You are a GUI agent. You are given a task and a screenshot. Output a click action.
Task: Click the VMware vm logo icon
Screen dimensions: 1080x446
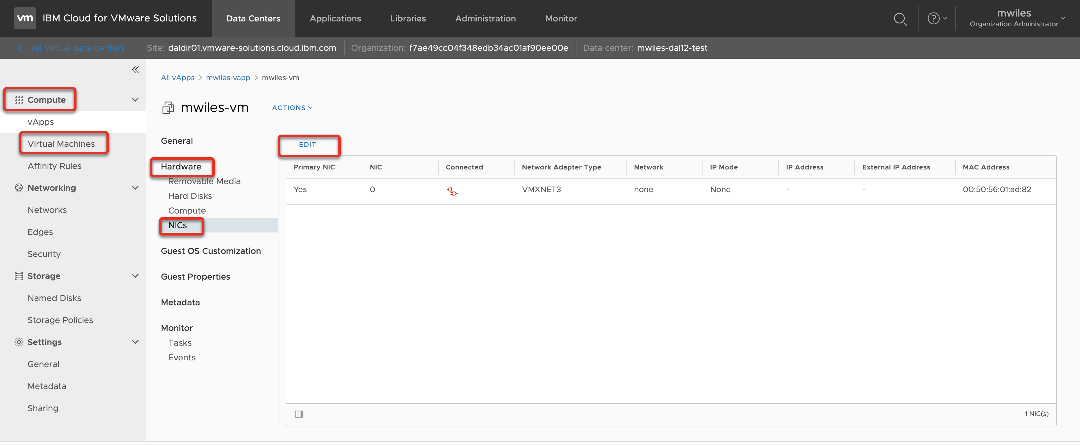pyautogui.click(x=25, y=18)
